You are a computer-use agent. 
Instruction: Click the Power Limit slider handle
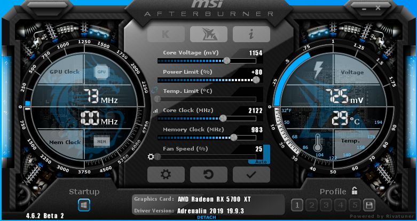coord(256,80)
